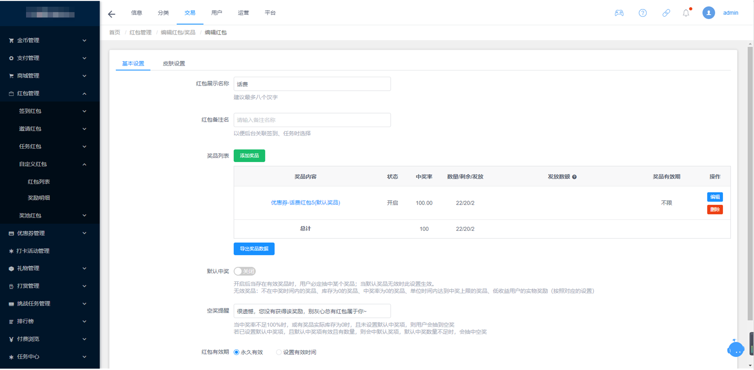Click the back arrow icon
This screenshot has width=754, height=370.
coord(111,14)
